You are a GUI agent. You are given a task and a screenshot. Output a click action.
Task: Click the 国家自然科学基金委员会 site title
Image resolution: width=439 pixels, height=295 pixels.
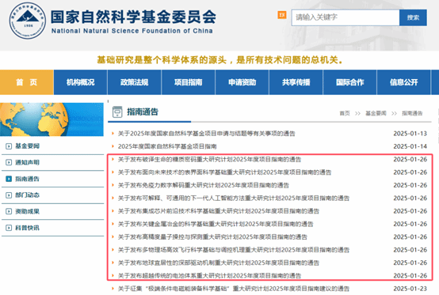tap(133, 17)
